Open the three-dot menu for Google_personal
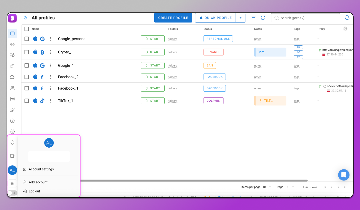The image size is (360, 210). 50,39
